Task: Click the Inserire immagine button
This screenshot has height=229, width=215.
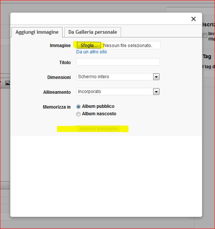Action: (98, 129)
